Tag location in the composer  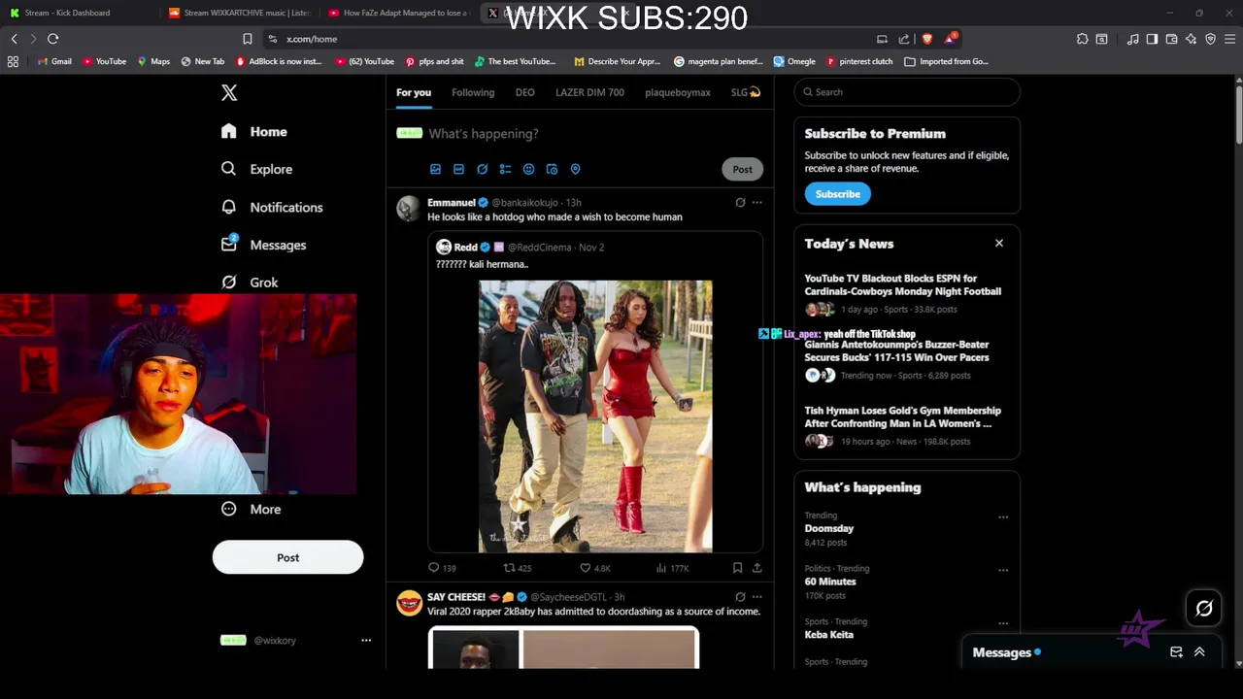(x=575, y=169)
